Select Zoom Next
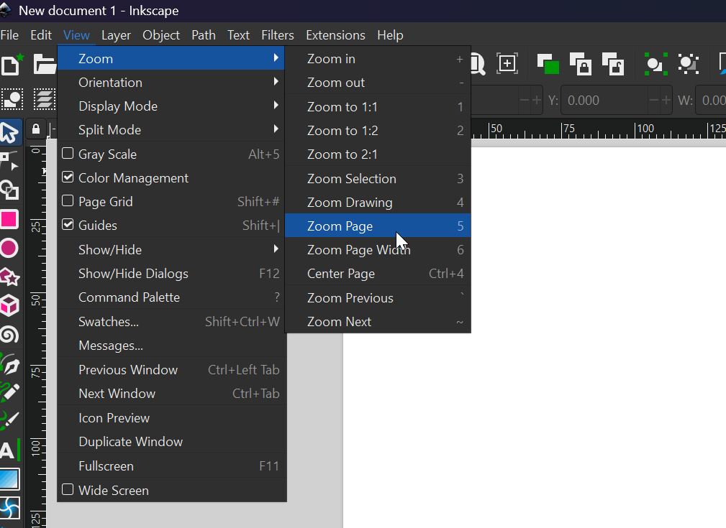 [378, 321]
